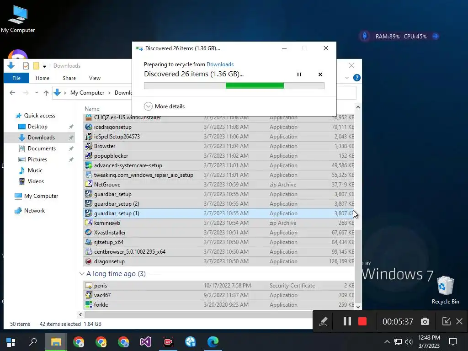This screenshot has width=468, height=351.
Task: Select the ieSpellSetup264573 file
Action: pos(219,136)
